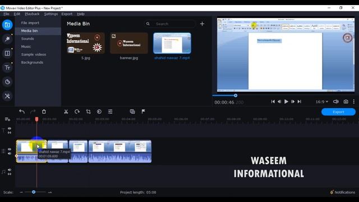Click the Media Bin search field
The width and height of the screenshot is (359, 202).
pos(170,24)
